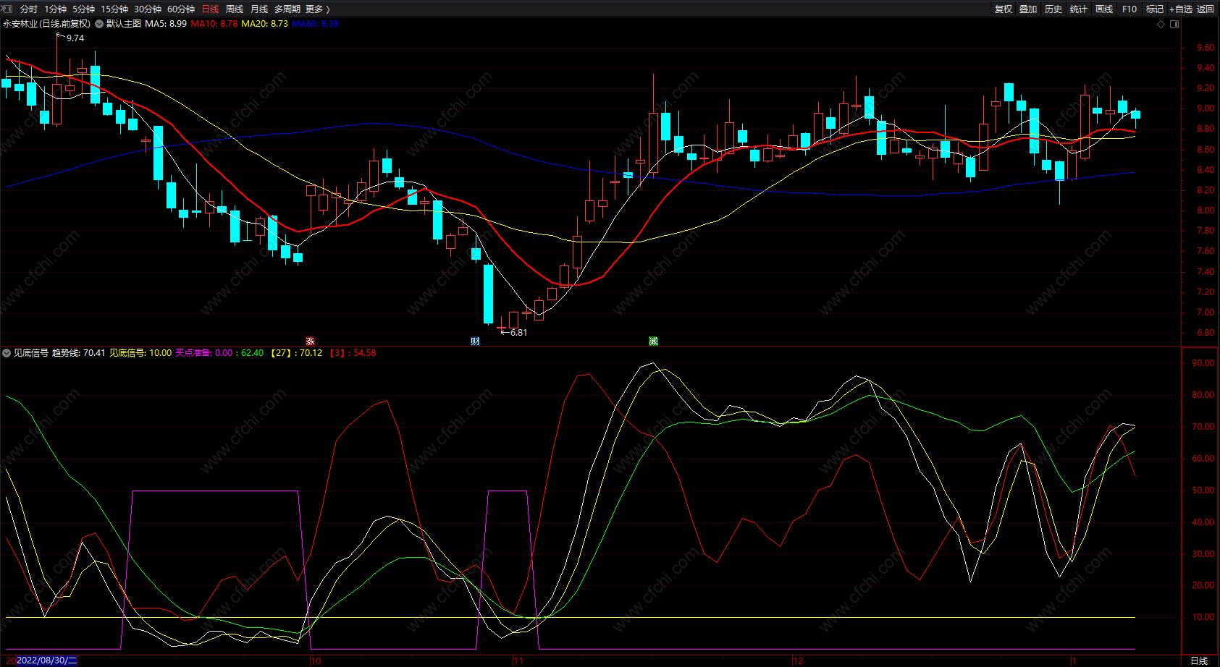Open the 历史 history button

tap(1053, 9)
